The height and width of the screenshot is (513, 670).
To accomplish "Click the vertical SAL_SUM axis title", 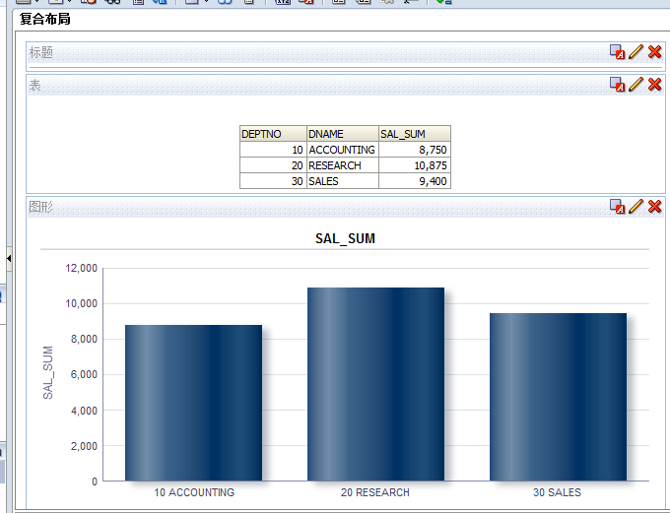I will pyautogui.click(x=48, y=372).
